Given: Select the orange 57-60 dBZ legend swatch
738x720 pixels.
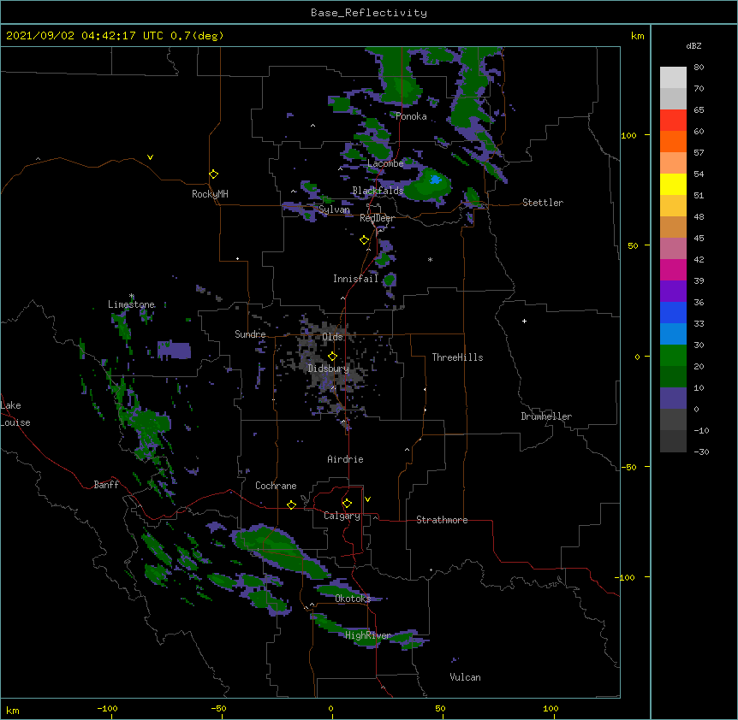Looking at the screenshot, I should click(x=673, y=142).
